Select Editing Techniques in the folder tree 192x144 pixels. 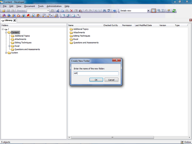tap(23, 43)
